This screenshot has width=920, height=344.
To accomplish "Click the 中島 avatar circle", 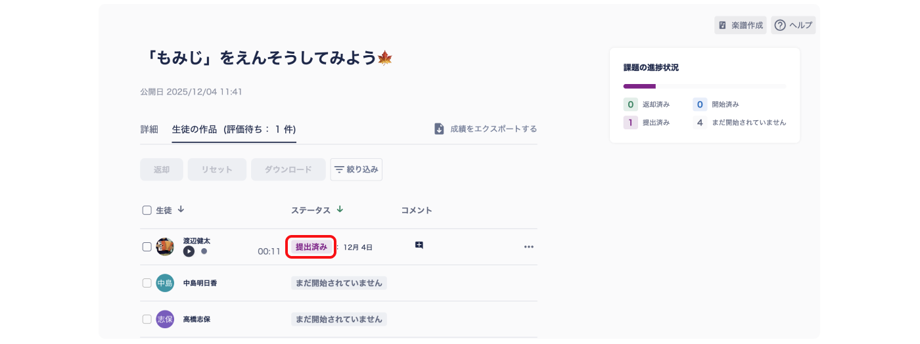I will 165,283.
